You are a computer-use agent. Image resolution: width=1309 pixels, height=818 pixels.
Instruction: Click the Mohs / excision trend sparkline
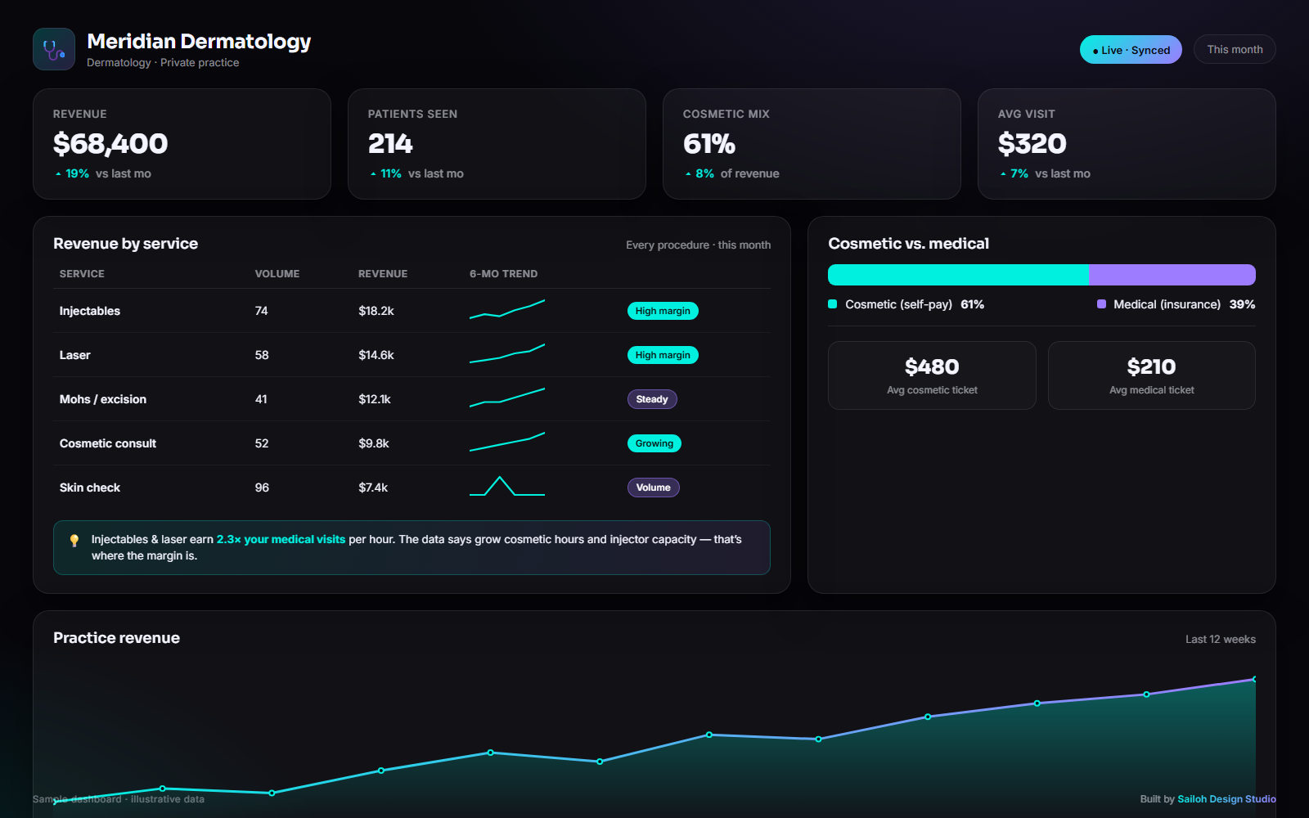(x=507, y=398)
